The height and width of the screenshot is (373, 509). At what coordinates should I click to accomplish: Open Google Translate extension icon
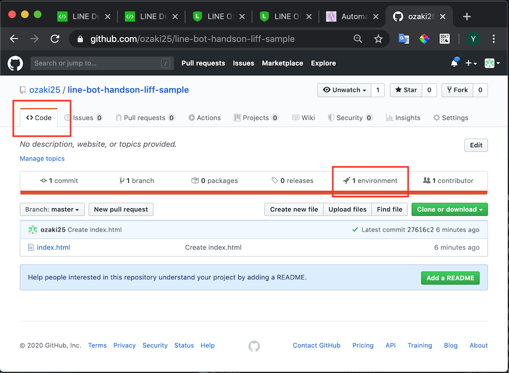point(403,39)
